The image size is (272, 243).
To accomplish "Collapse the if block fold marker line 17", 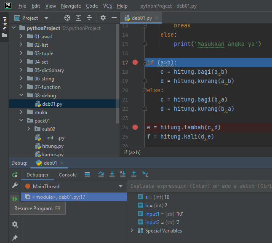I will [144, 62].
